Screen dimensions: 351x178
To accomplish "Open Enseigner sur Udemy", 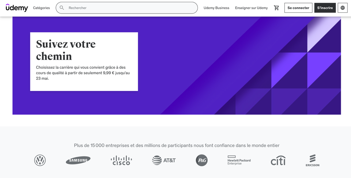I will 251,8.
